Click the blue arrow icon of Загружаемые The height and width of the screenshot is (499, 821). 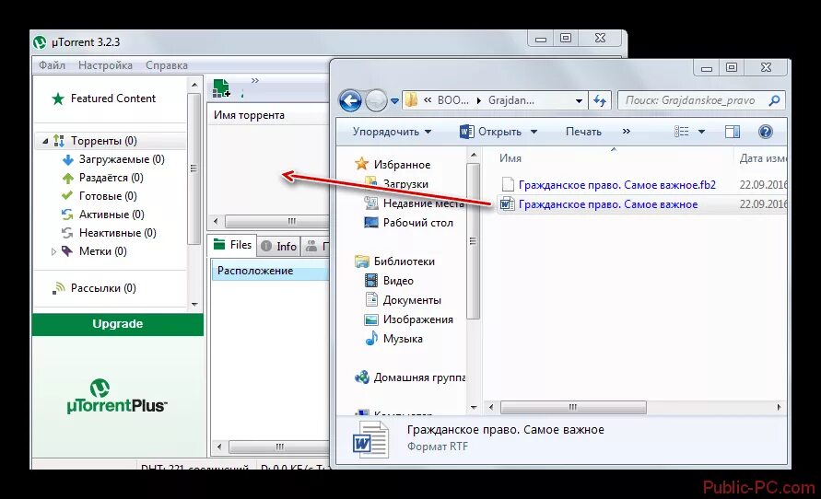67,159
